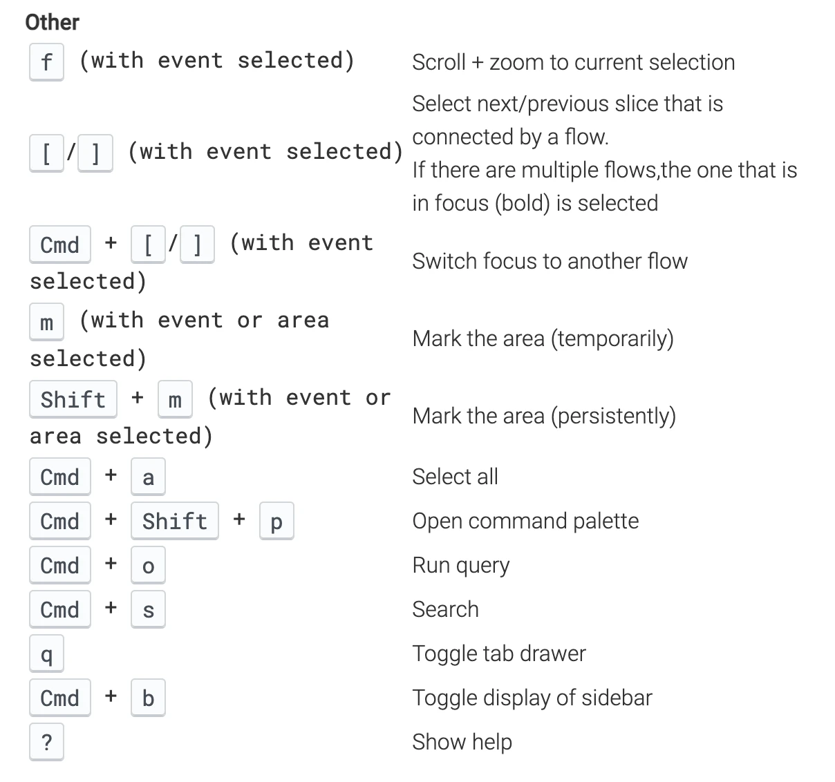Click the "Mark the area (persistently)" text
835x782 pixels.
544,416
